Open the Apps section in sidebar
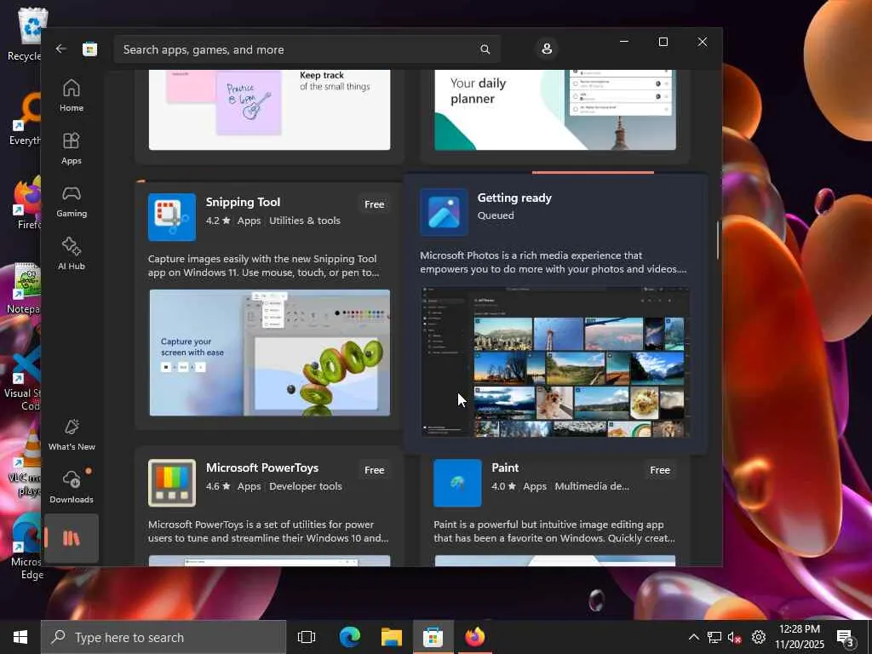 72,148
